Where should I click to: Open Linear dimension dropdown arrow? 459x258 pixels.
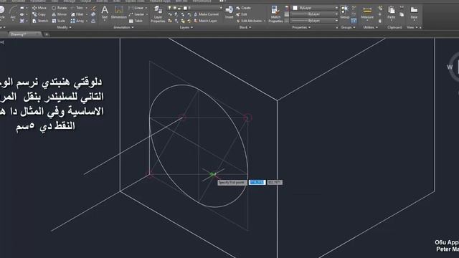[x=146, y=8]
